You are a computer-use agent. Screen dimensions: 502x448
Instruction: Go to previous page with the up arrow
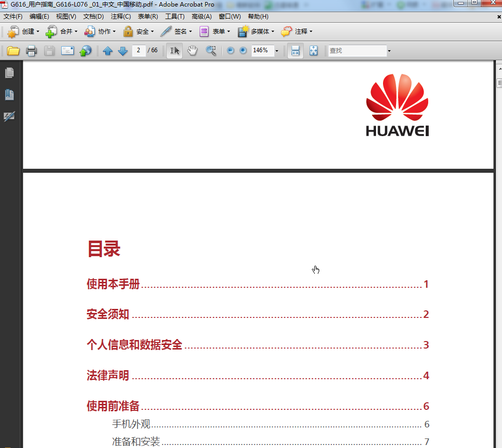[x=107, y=51]
